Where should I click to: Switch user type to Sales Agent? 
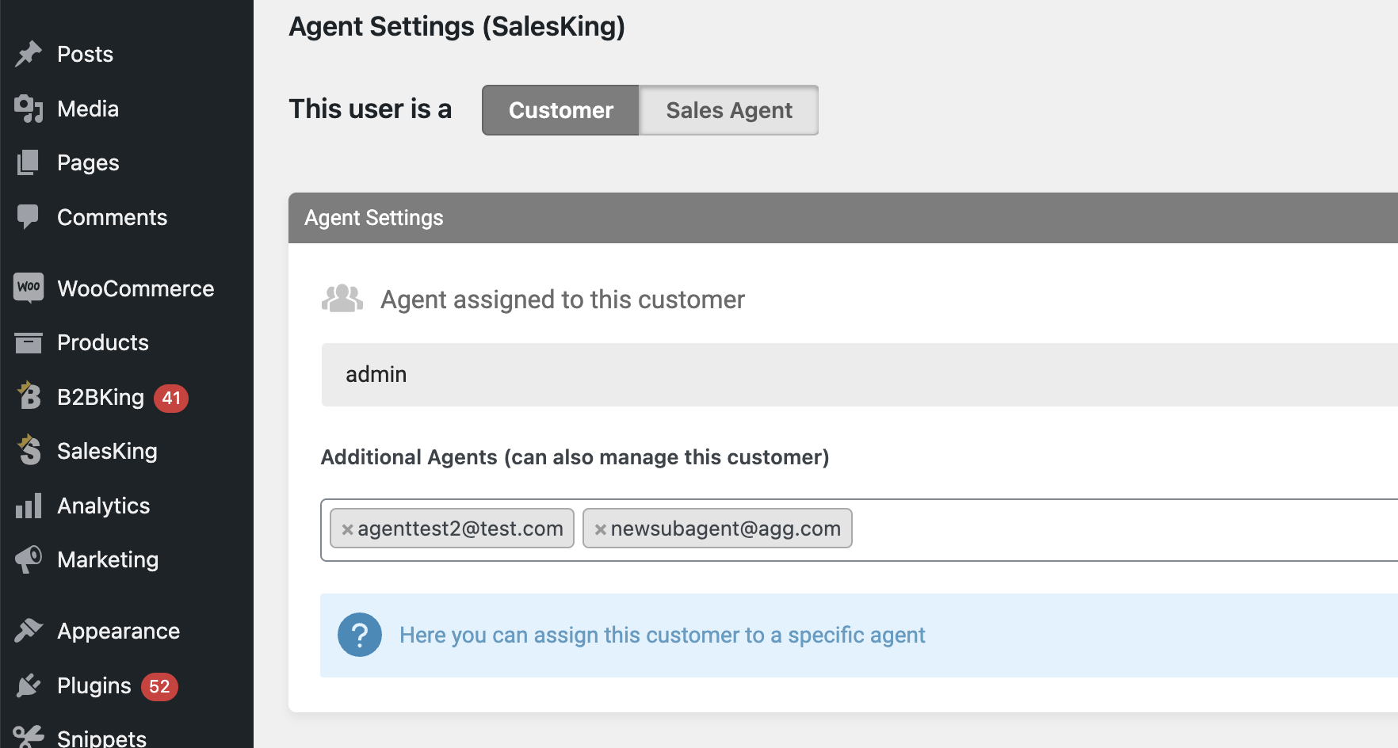[729, 110]
